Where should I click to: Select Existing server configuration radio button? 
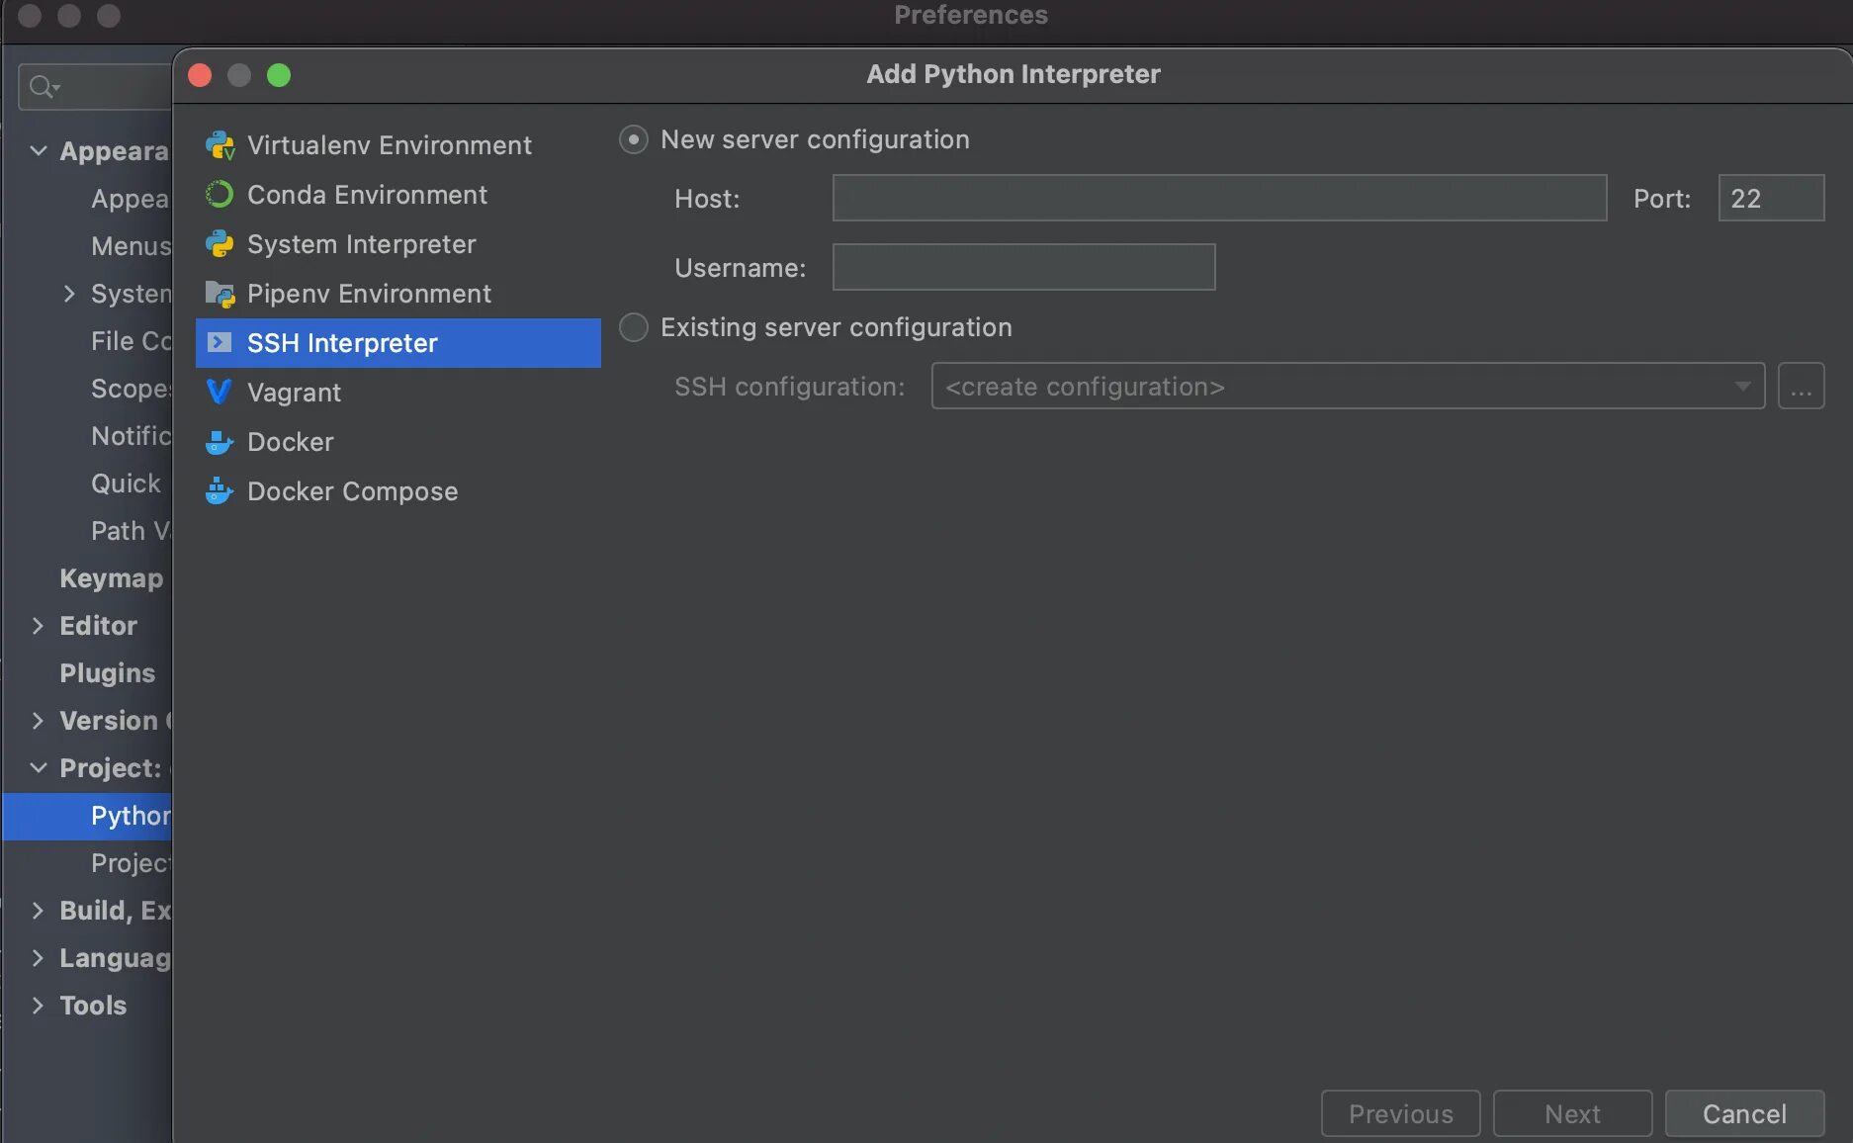tap(634, 327)
